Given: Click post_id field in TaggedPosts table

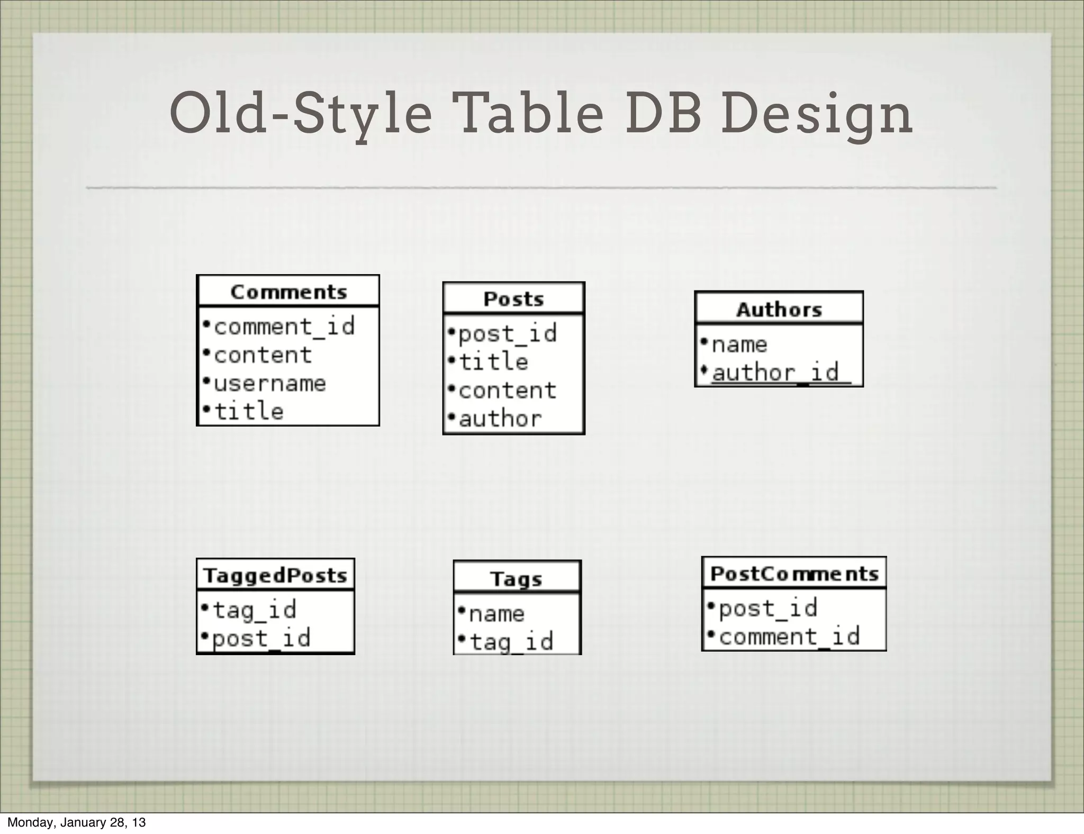Looking at the screenshot, I should coord(261,638).
